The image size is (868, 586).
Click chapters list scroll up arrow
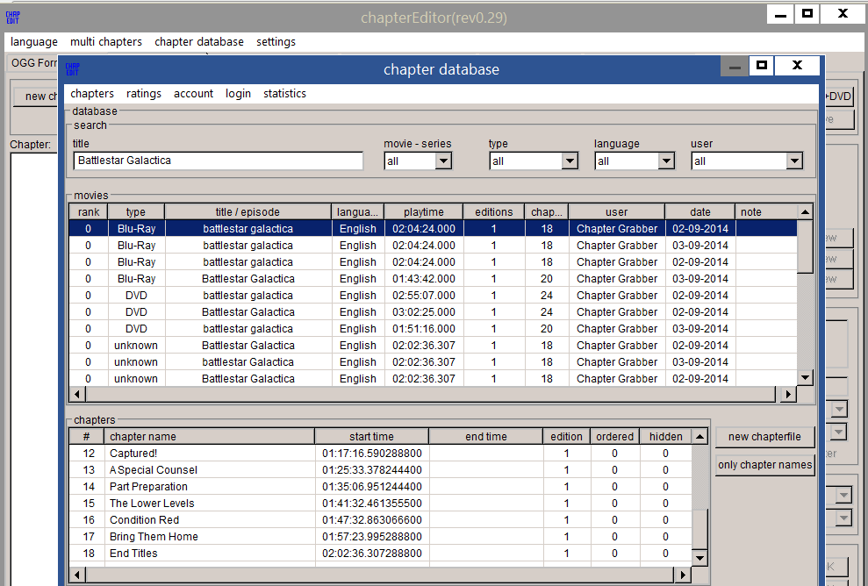tap(699, 437)
